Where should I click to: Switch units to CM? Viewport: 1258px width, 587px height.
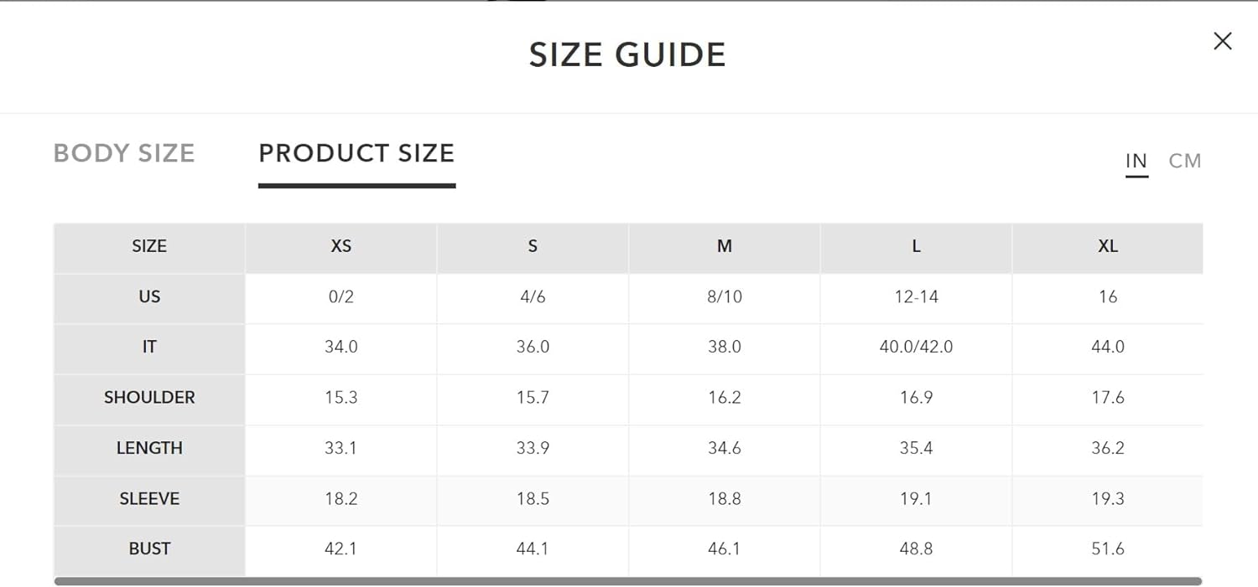pos(1184,161)
